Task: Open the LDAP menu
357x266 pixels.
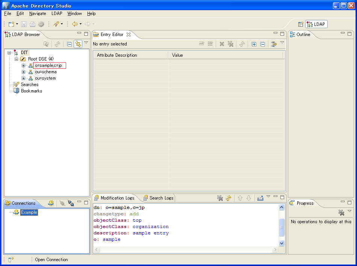Action: pyautogui.click(x=57, y=14)
